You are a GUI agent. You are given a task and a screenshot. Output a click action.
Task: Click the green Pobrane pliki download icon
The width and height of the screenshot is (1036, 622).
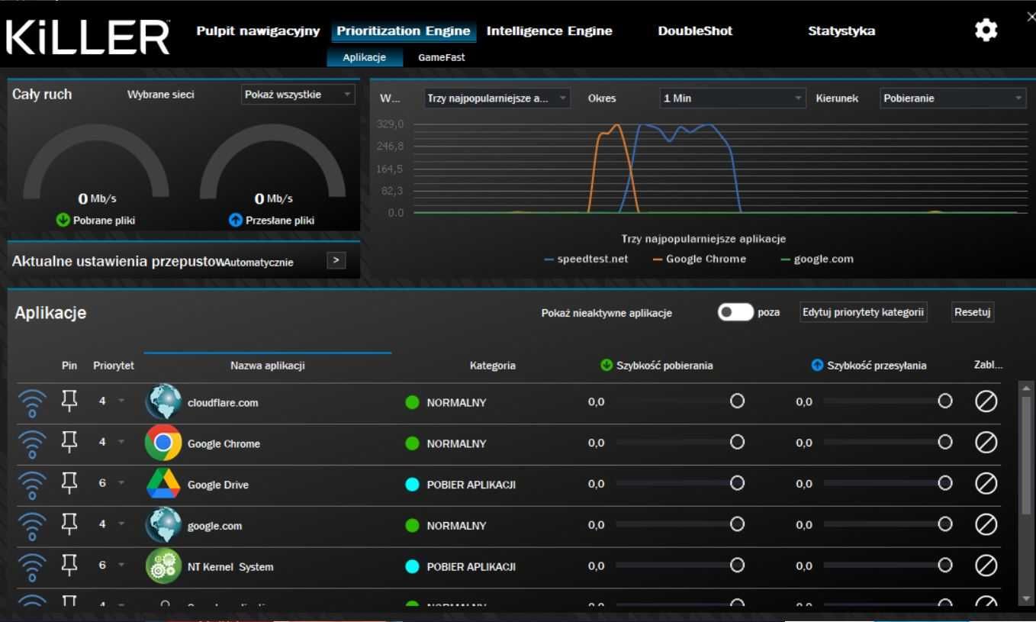point(63,221)
